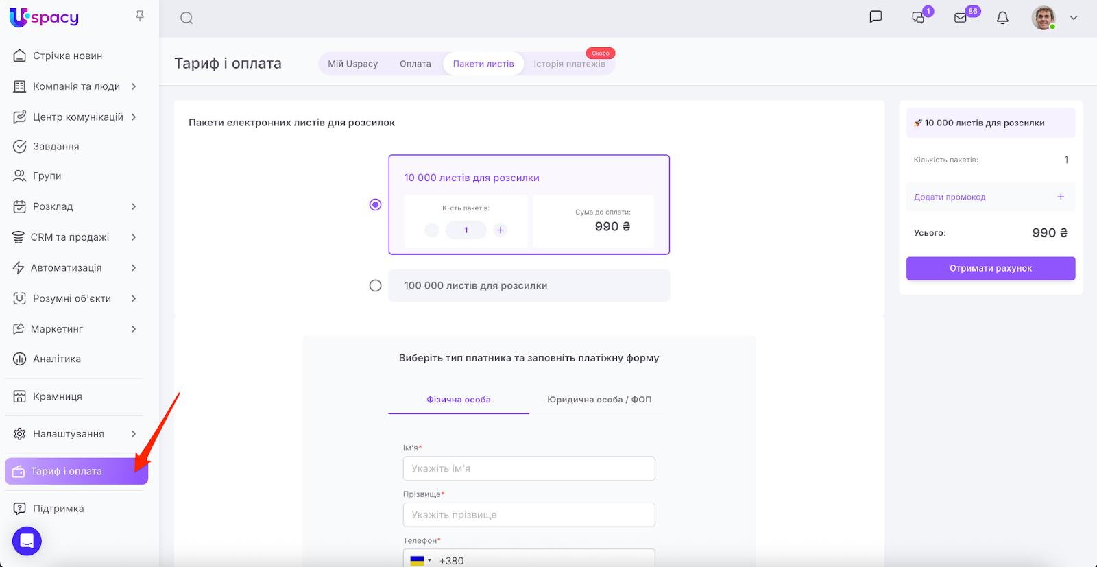Open the notifications bell
1097x567 pixels.
(x=1002, y=18)
